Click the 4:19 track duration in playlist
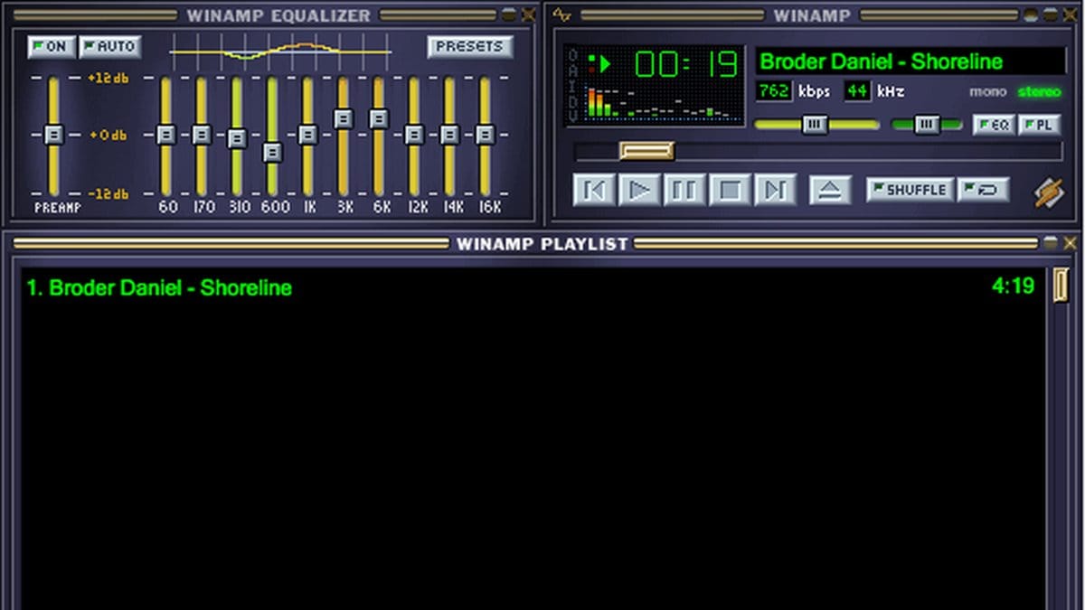The height and width of the screenshot is (610, 1085). 1013,286
